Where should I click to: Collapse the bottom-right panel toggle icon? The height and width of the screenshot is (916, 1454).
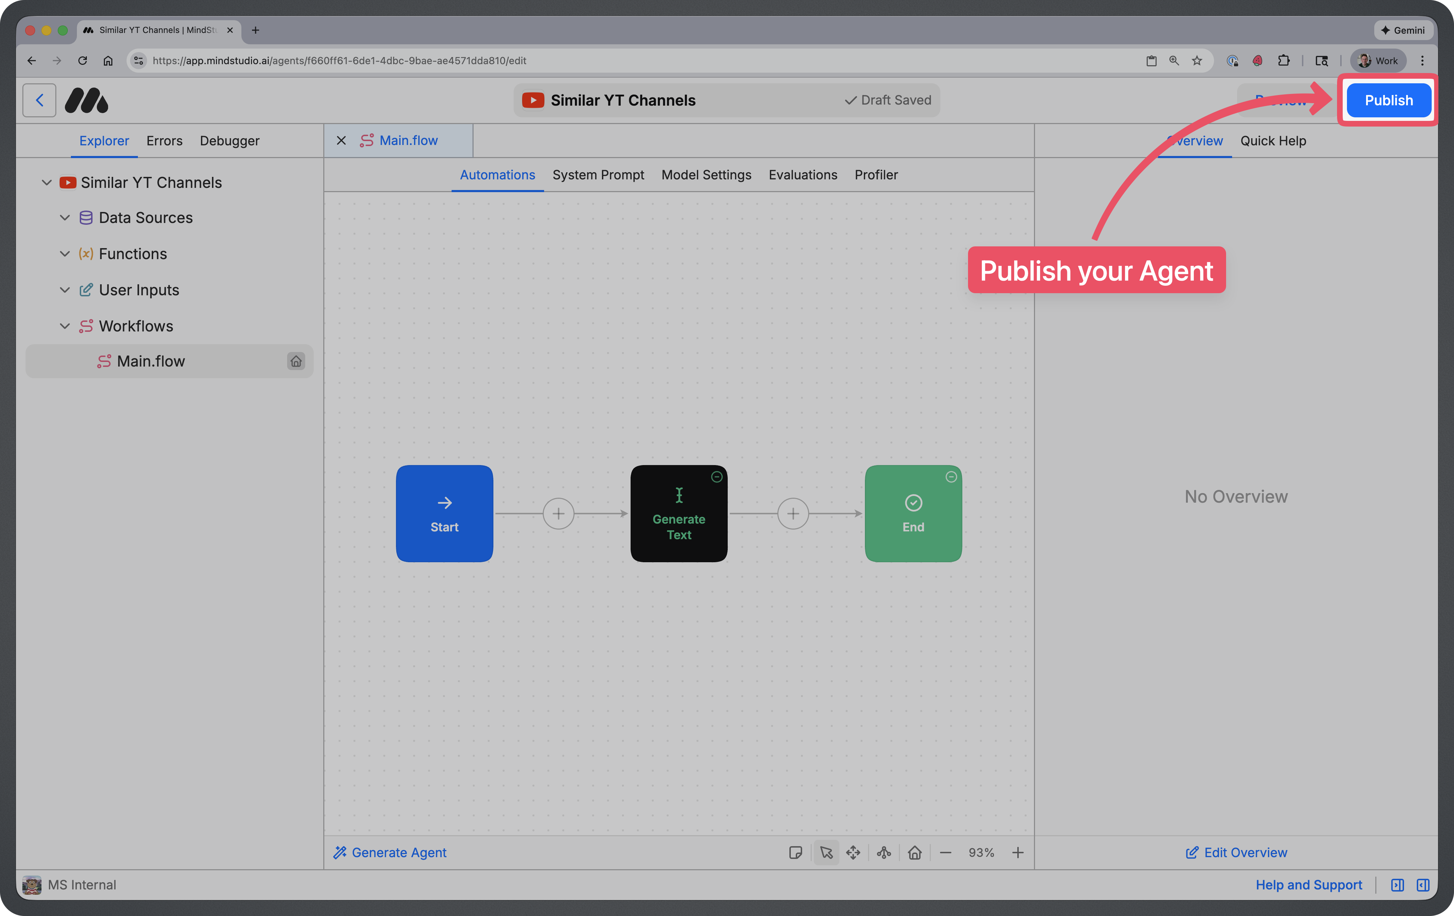coord(1422,884)
